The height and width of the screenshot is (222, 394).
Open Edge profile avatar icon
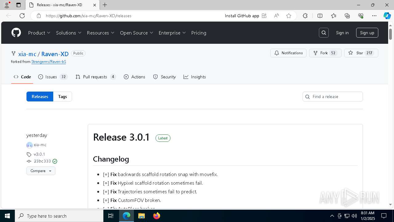(x=7, y=5)
